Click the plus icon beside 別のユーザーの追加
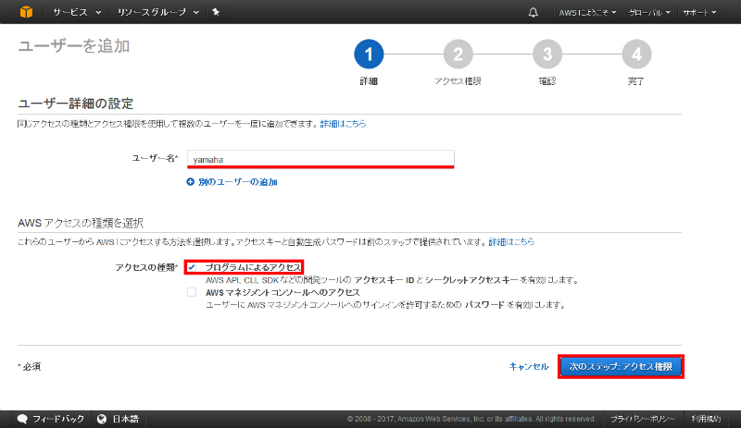This screenshot has width=741, height=428. 191,182
